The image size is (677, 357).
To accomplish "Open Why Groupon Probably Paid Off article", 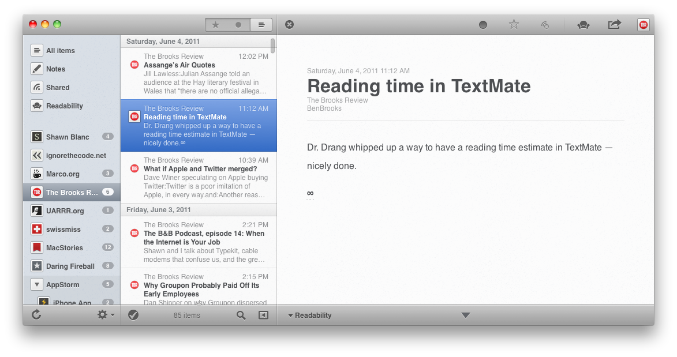I will 199,287.
